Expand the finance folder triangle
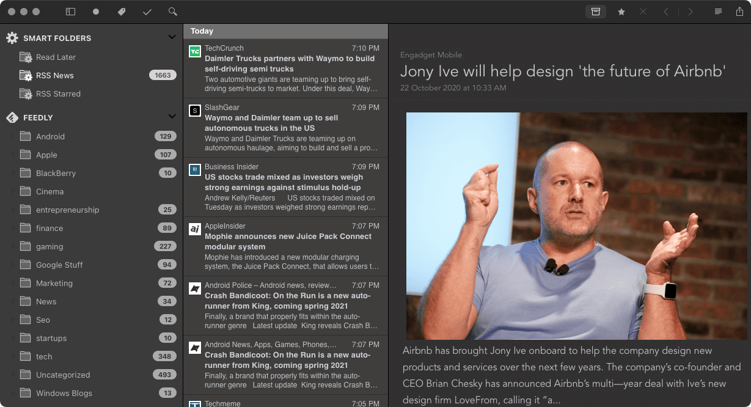 12,229
